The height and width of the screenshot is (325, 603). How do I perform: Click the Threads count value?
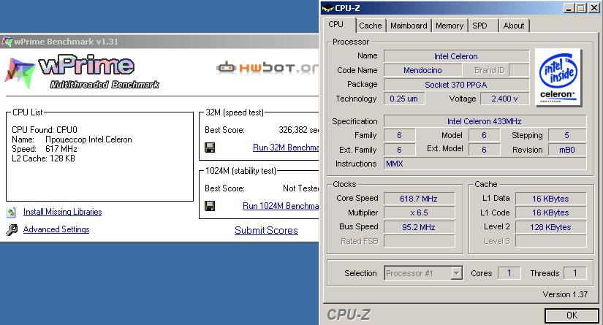(x=575, y=273)
